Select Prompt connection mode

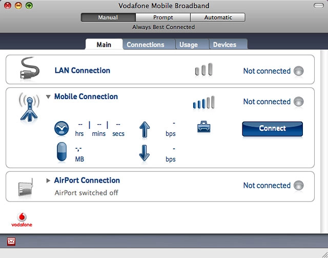[163, 17]
